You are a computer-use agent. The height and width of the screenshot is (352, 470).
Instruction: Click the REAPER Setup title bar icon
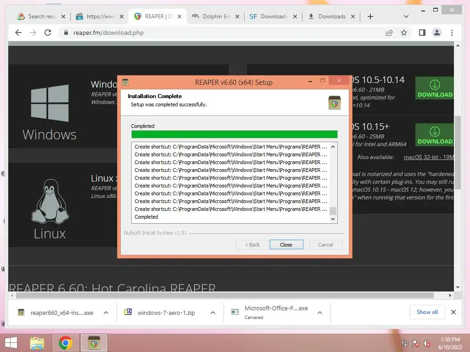click(125, 82)
